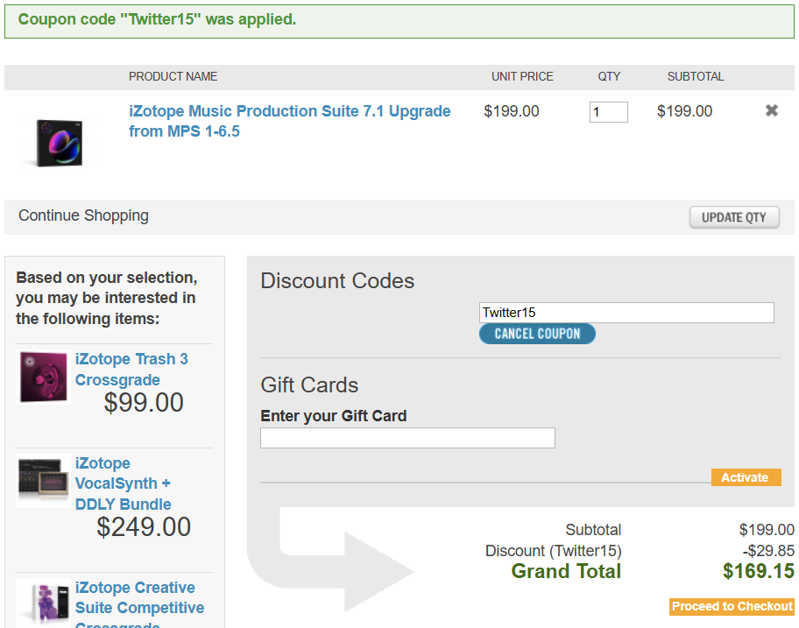Go back via Continue Shopping link
799x628 pixels.
(x=83, y=215)
